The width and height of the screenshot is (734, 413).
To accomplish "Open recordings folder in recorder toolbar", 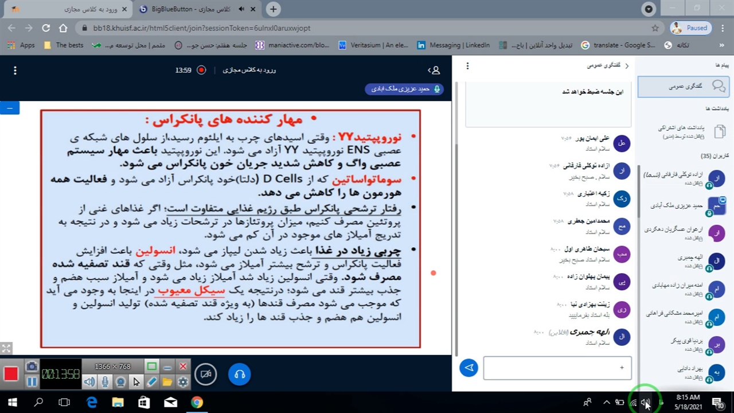I will [167, 381].
